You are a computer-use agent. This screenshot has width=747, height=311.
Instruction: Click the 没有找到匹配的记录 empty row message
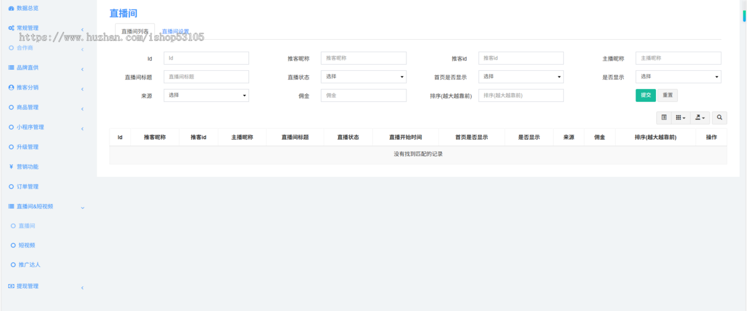418,154
